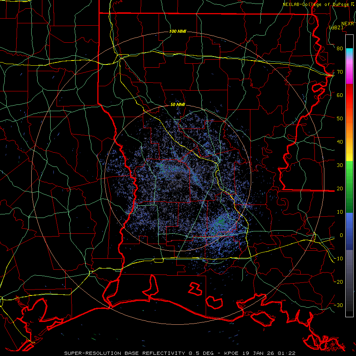The image size is (356, 356).
Task: Click the 10 dBZ scale tick label
Action: click(340, 212)
